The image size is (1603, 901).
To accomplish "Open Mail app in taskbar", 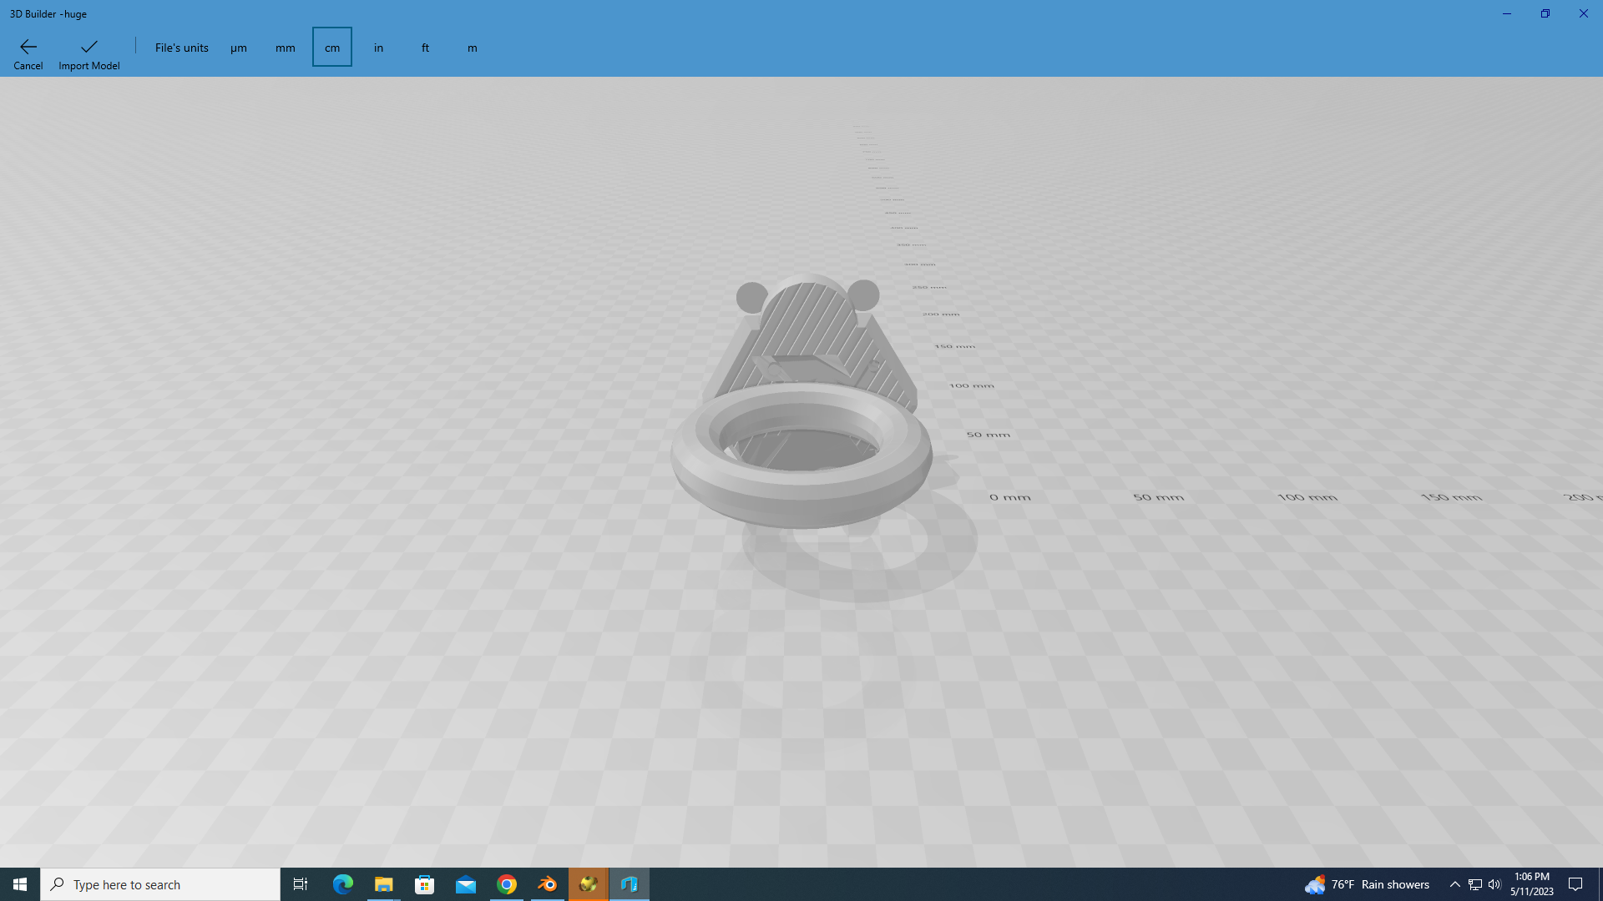I will 466,884.
